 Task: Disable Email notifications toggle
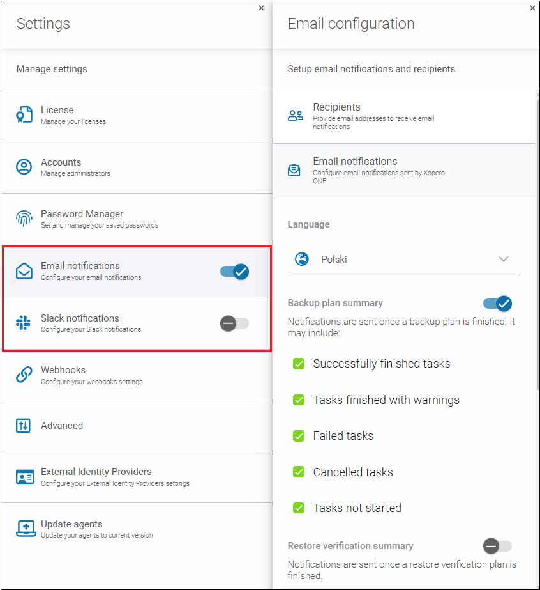pos(234,271)
